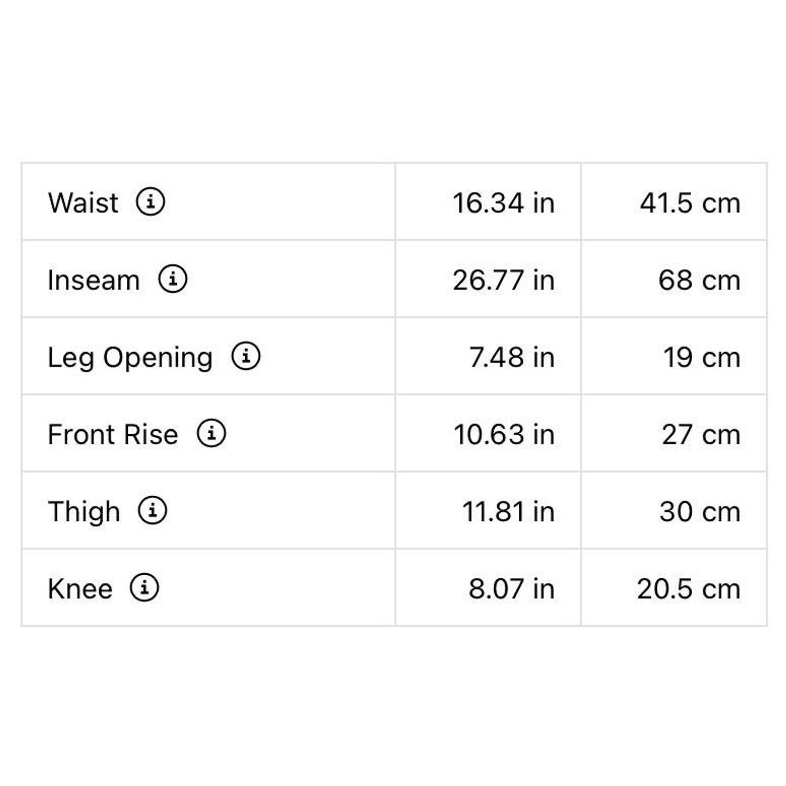Click the Inseam label
This screenshot has width=786, height=786.
point(94,280)
